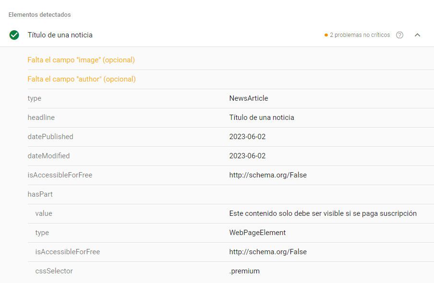Collapse the 'Título de una noticia' section
The image size is (434, 283).
(417, 35)
